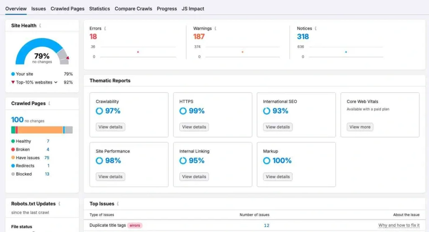View details for Internal Linking report
Viewport: 429px width, 232px height.
(x=194, y=176)
